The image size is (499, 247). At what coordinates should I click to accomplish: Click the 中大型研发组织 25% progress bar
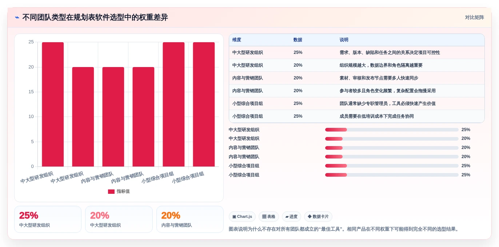[x=392, y=130]
